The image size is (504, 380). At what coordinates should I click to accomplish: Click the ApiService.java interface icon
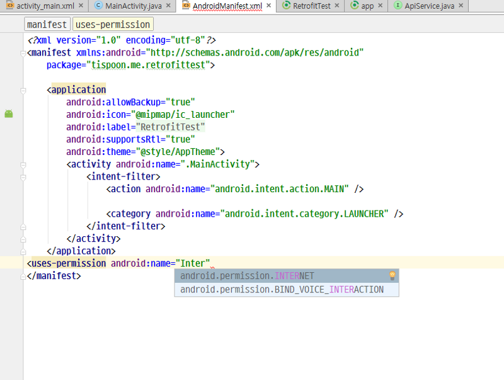398,5
